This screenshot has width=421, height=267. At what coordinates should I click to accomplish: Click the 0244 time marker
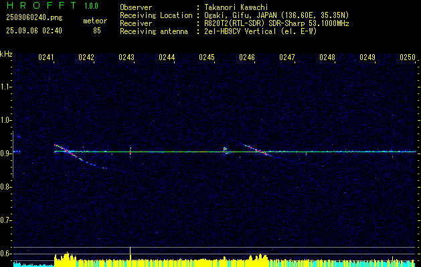pos(167,57)
